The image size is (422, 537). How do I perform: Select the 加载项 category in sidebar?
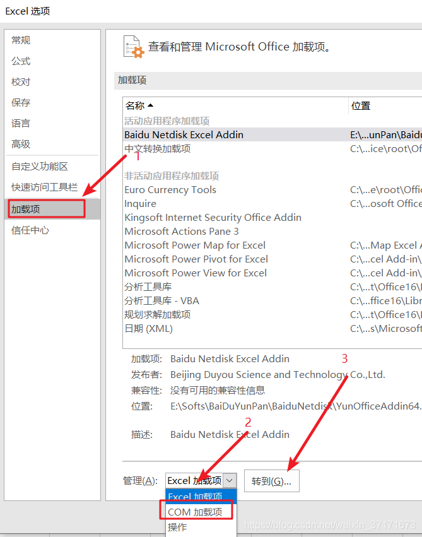pos(53,209)
